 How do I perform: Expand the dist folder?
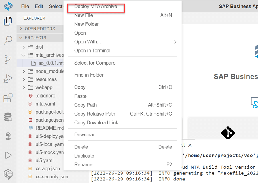pyautogui.click(x=24, y=47)
